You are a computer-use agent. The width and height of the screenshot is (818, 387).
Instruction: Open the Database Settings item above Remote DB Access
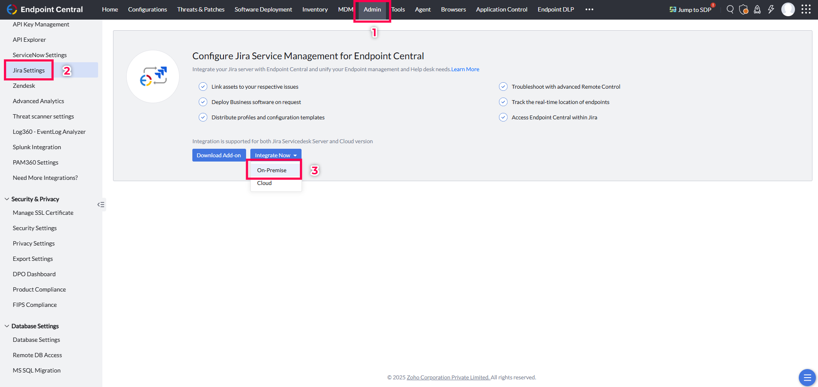[x=36, y=340]
